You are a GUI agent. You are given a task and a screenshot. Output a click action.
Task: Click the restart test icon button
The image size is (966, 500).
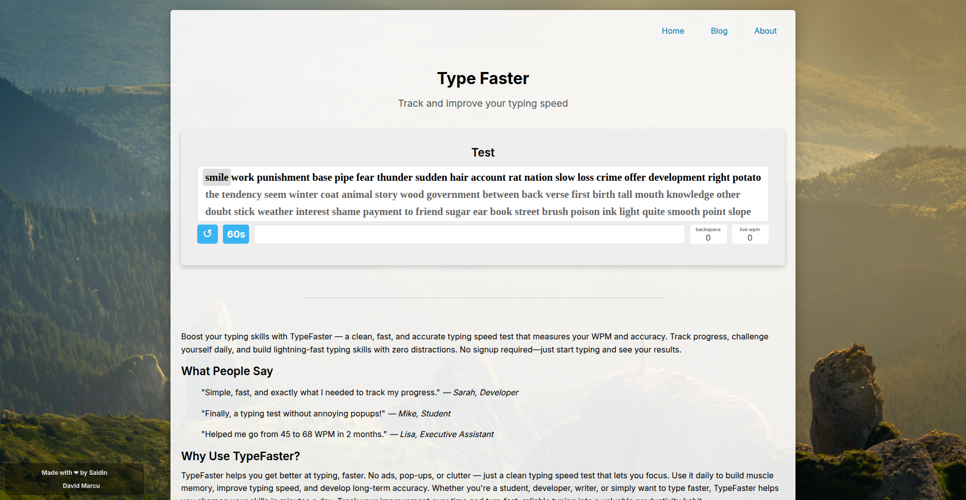(207, 234)
